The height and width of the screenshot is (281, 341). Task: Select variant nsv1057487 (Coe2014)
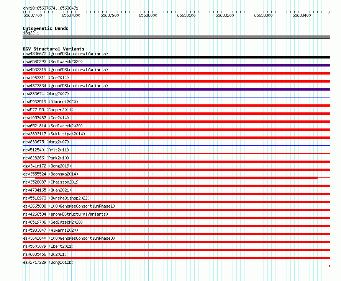46,118
